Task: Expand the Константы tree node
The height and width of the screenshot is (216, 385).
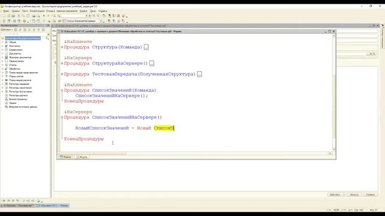Action: coord(2,46)
